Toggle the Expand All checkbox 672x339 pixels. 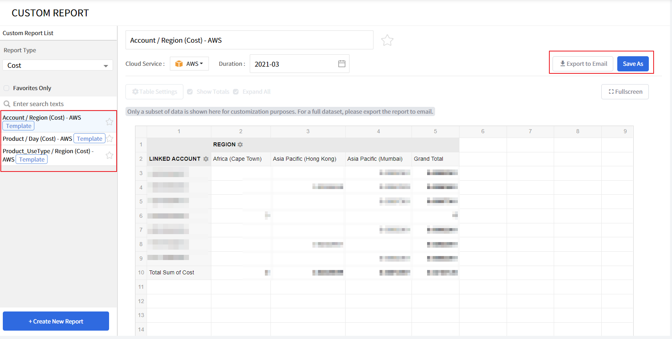tap(236, 92)
